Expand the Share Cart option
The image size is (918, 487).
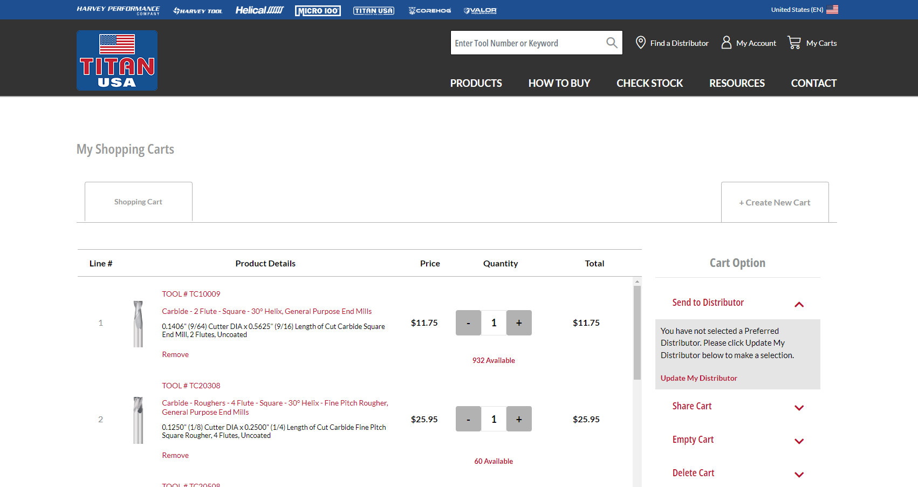click(x=799, y=408)
